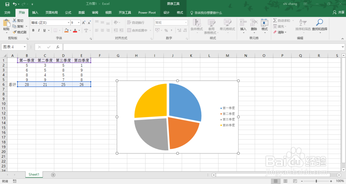Increase font size with larger A icon

(84, 23)
